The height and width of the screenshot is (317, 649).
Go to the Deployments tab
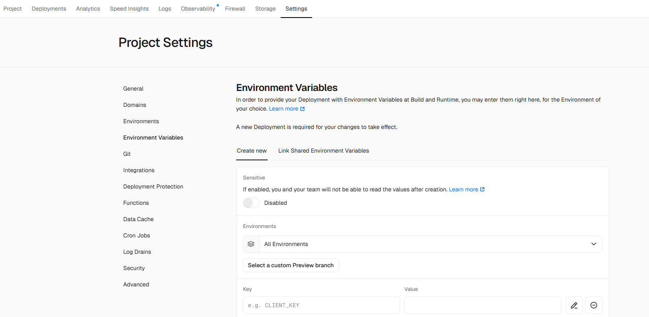pos(49,9)
